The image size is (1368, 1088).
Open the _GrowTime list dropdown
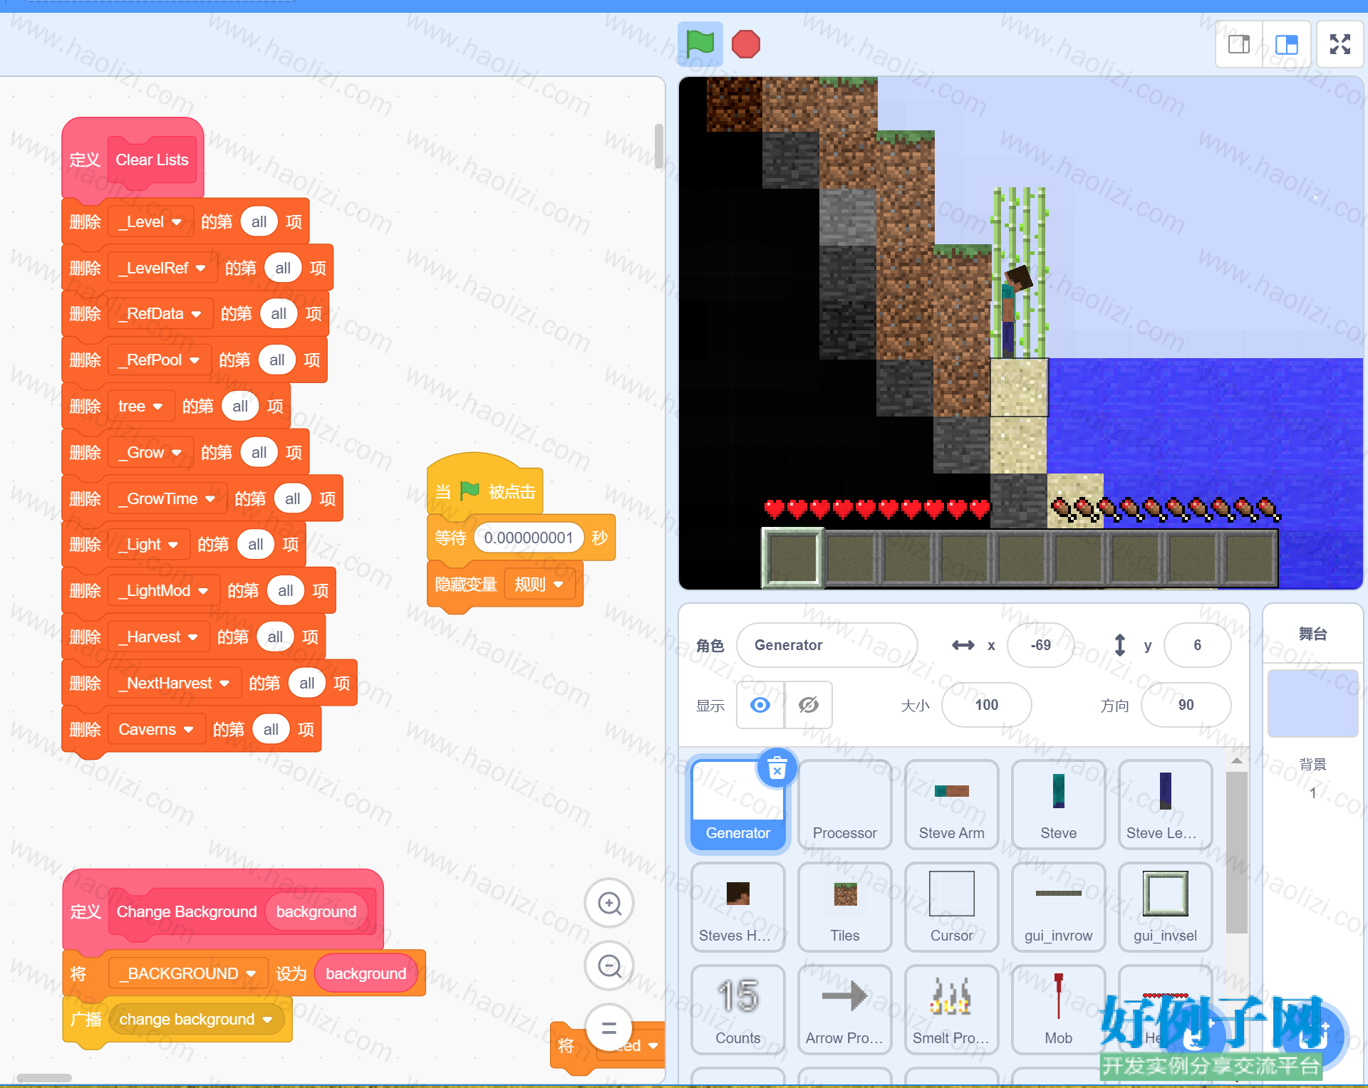click(167, 499)
